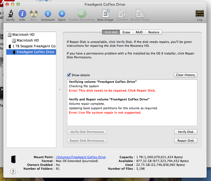Image resolution: width=211 pixels, height=181 pixels.
Task: Click the Burn toolbar icon
Action: point(34,13)
